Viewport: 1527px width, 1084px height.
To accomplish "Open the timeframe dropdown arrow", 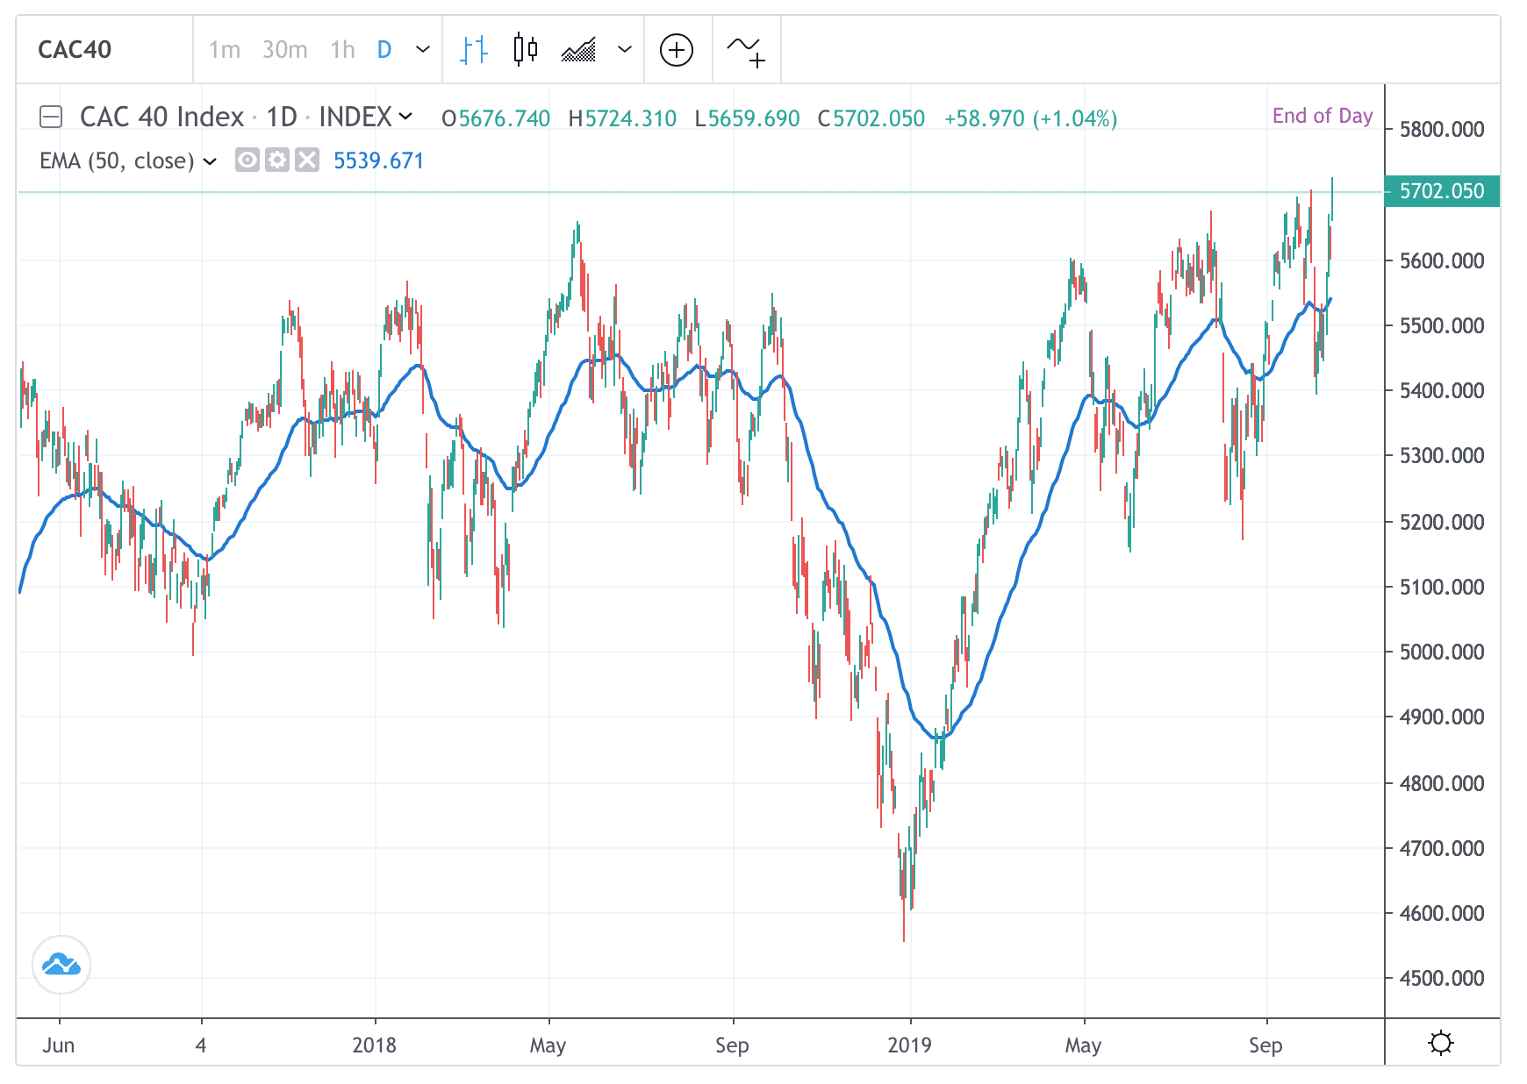I will [x=423, y=50].
